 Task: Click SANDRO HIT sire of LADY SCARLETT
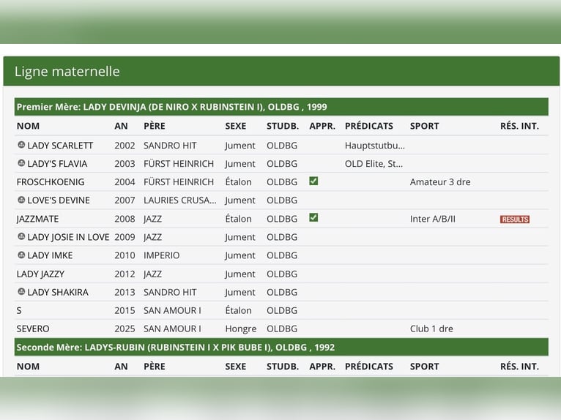point(170,146)
